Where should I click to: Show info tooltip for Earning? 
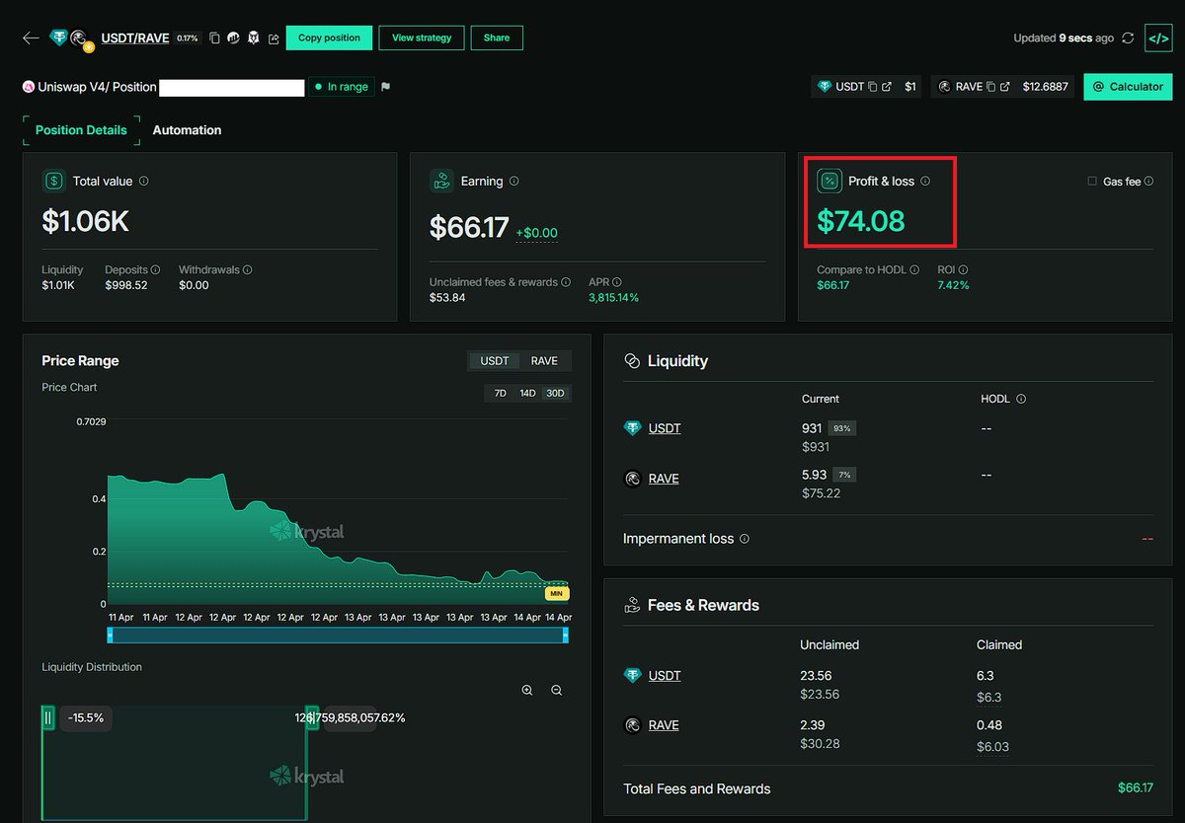(513, 182)
